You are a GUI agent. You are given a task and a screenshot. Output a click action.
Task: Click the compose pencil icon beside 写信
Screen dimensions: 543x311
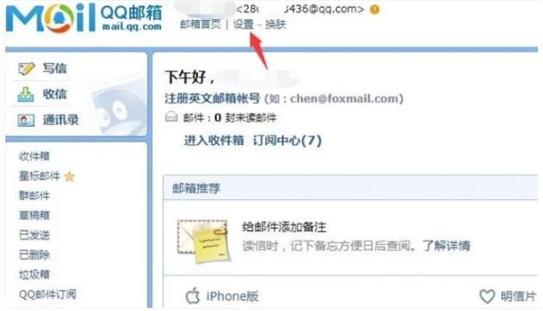[26, 68]
